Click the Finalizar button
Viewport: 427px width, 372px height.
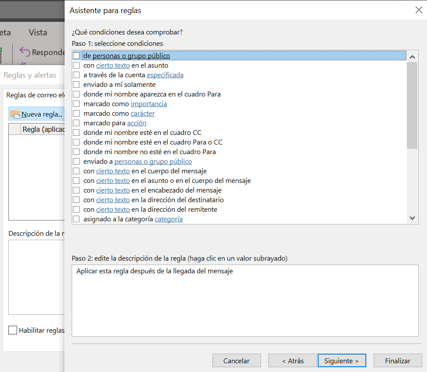(x=398, y=361)
